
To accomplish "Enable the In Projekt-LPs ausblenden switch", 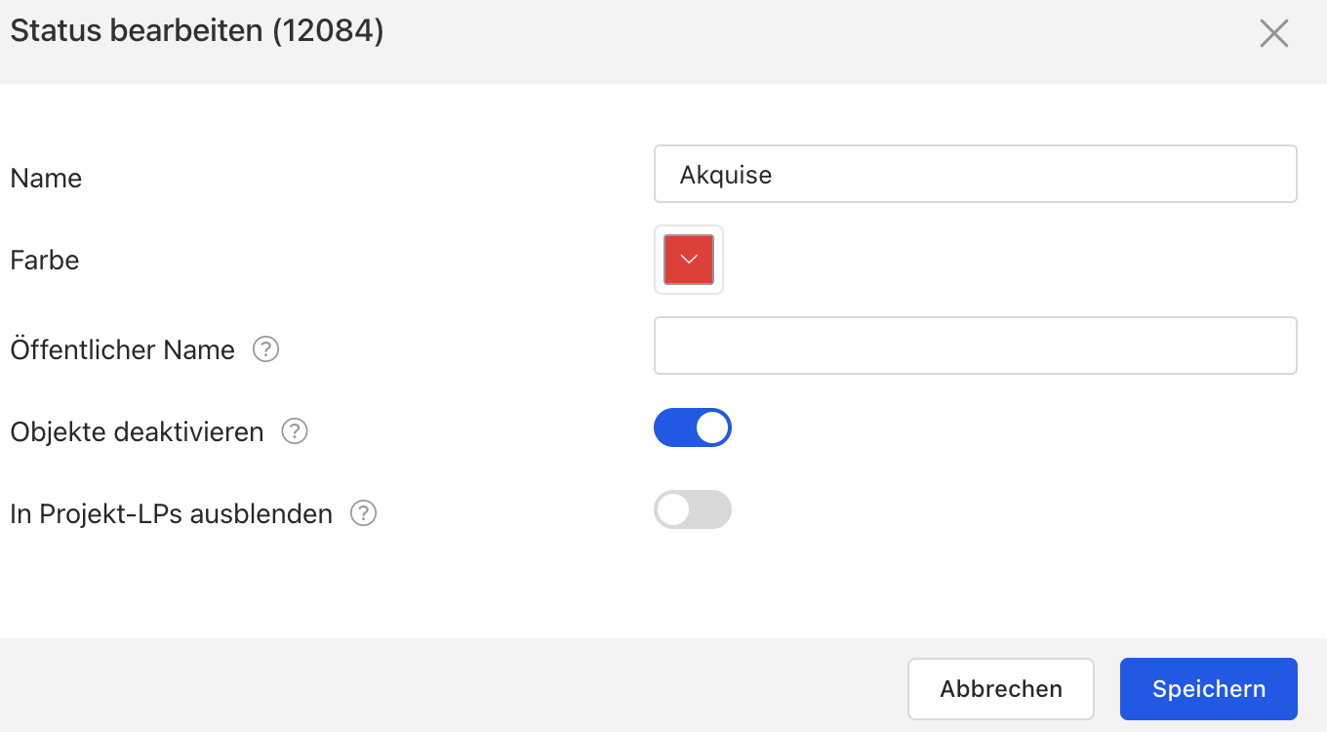I will 693,509.
